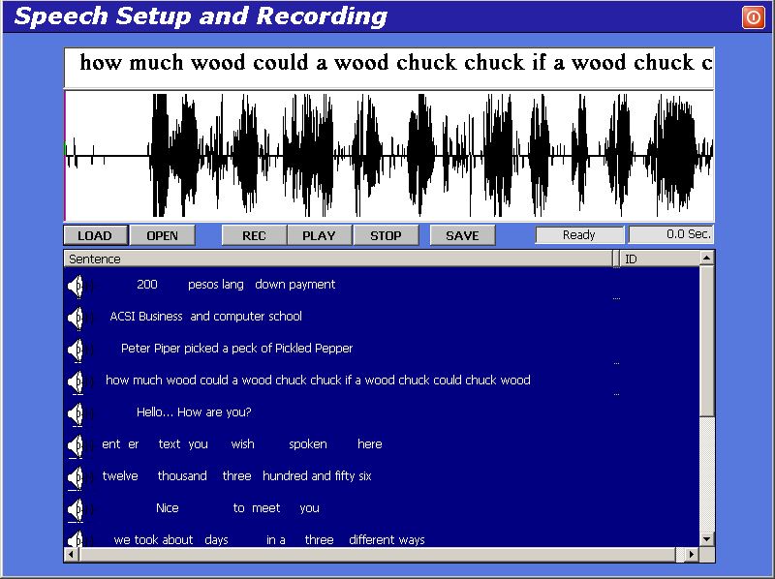This screenshot has height=579, width=775.
Task: Click the speaker icon for "how much wood" list row
Action: click(76, 381)
